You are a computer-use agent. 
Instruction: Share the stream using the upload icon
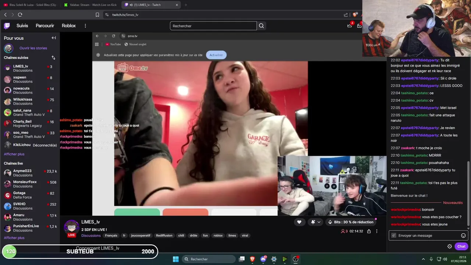pyautogui.click(x=369, y=231)
